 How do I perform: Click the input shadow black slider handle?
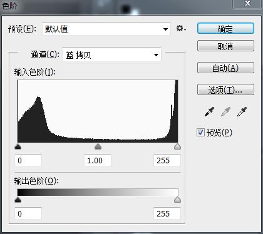[18, 146]
